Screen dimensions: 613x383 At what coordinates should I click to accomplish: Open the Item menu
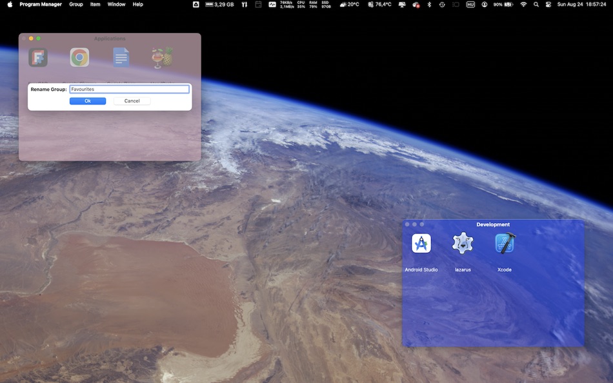click(x=95, y=5)
